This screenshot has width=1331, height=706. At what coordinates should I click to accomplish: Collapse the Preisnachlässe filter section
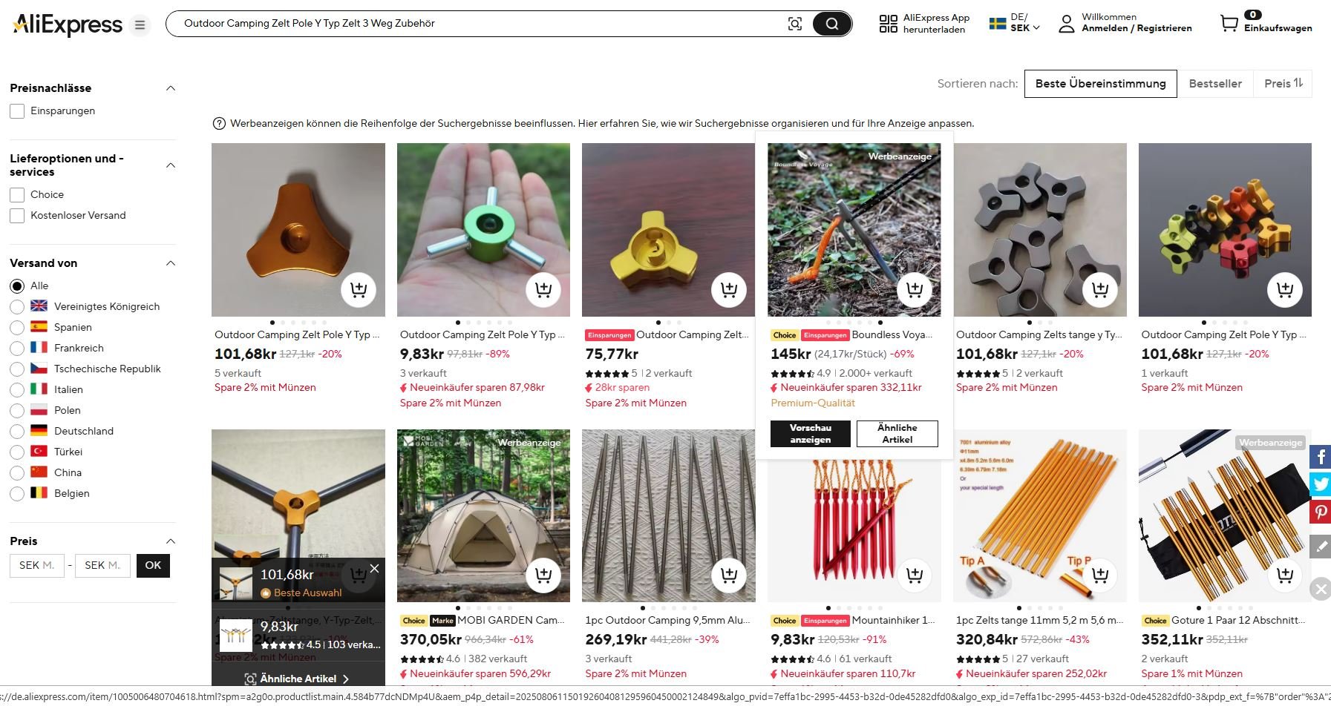(171, 88)
